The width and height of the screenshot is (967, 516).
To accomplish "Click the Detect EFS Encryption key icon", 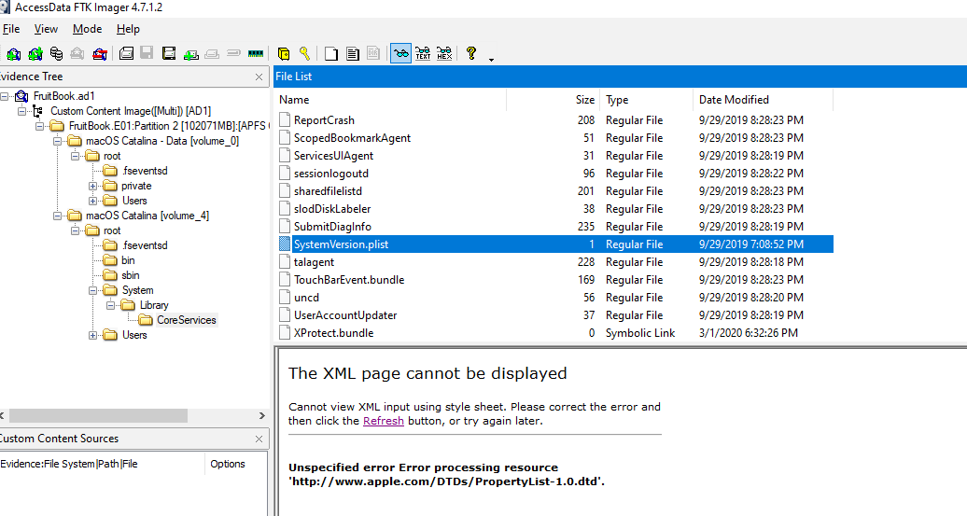I will (x=304, y=54).
